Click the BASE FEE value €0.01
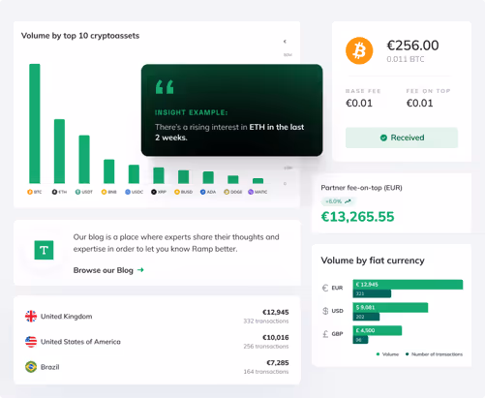 point(359,104)
